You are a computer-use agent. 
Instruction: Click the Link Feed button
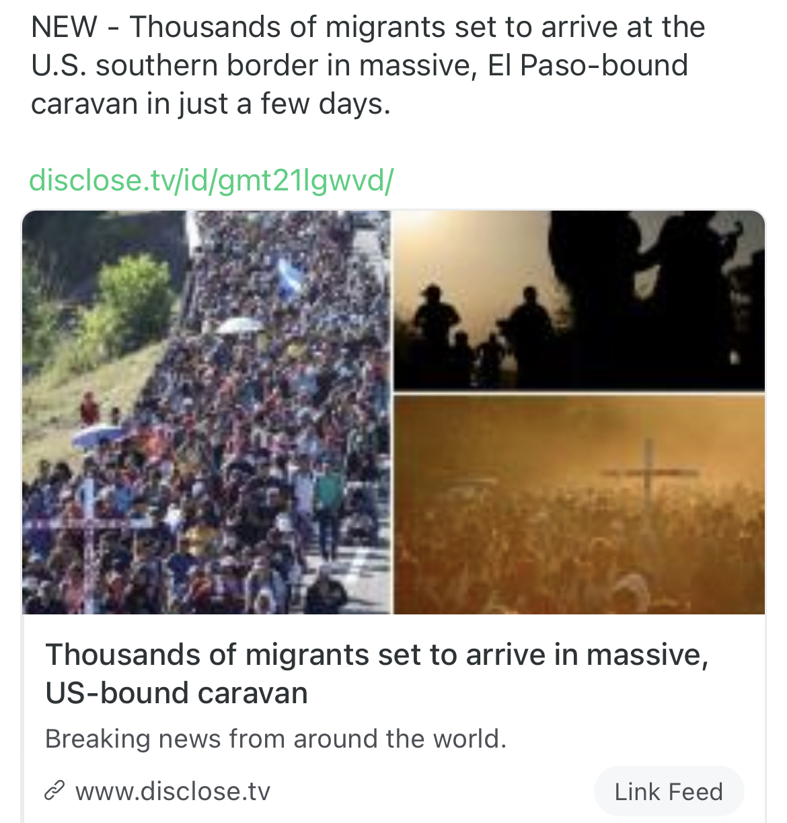click(669, 791)
